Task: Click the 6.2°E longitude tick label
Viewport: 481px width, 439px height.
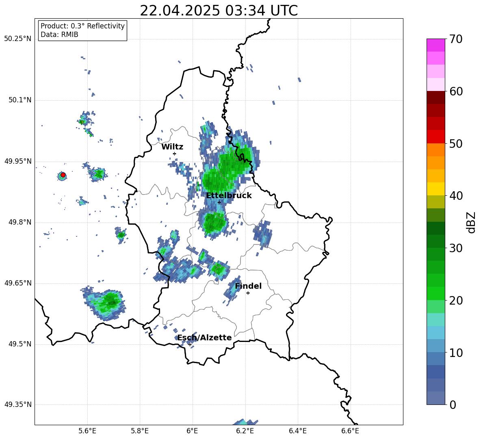Action: coord(245,431)
